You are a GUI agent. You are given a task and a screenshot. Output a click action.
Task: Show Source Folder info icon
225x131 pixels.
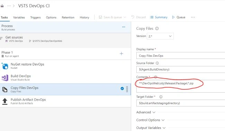coord(157,63)
